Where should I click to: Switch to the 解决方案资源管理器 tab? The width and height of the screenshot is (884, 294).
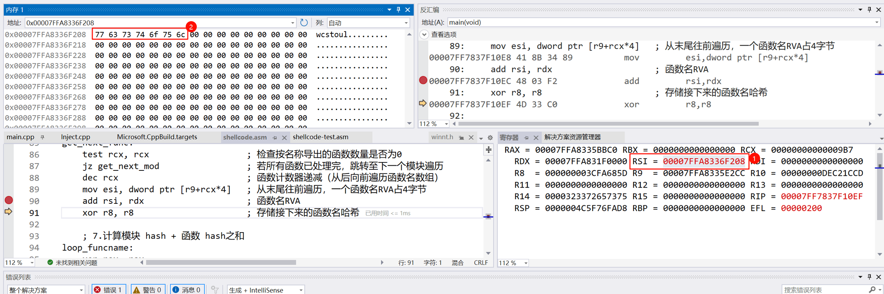point(572,137)
